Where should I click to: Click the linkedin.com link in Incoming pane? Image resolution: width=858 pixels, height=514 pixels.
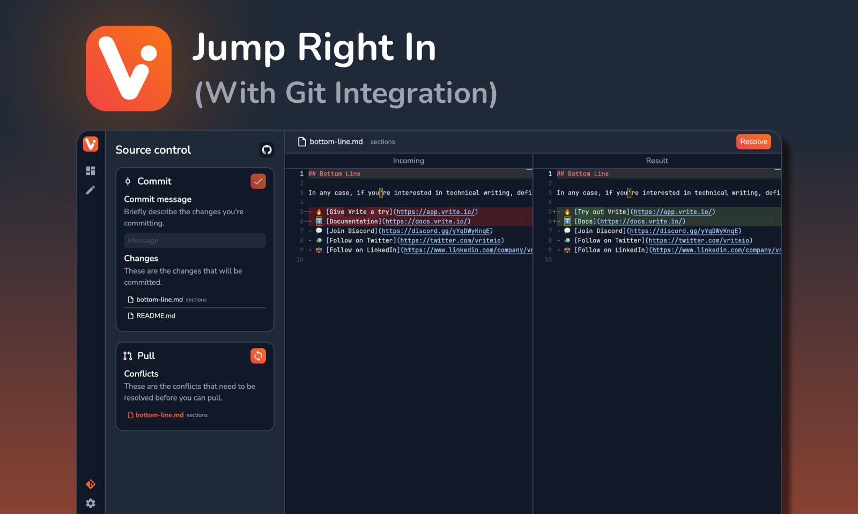point(468,251)
